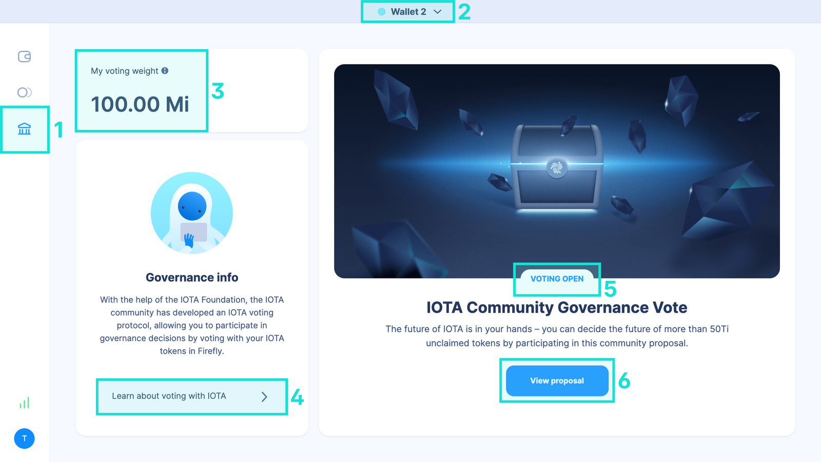
Task: Click the proposal description about 50Ti tokens
Action: pyautogui.click(x=557, y=336)
